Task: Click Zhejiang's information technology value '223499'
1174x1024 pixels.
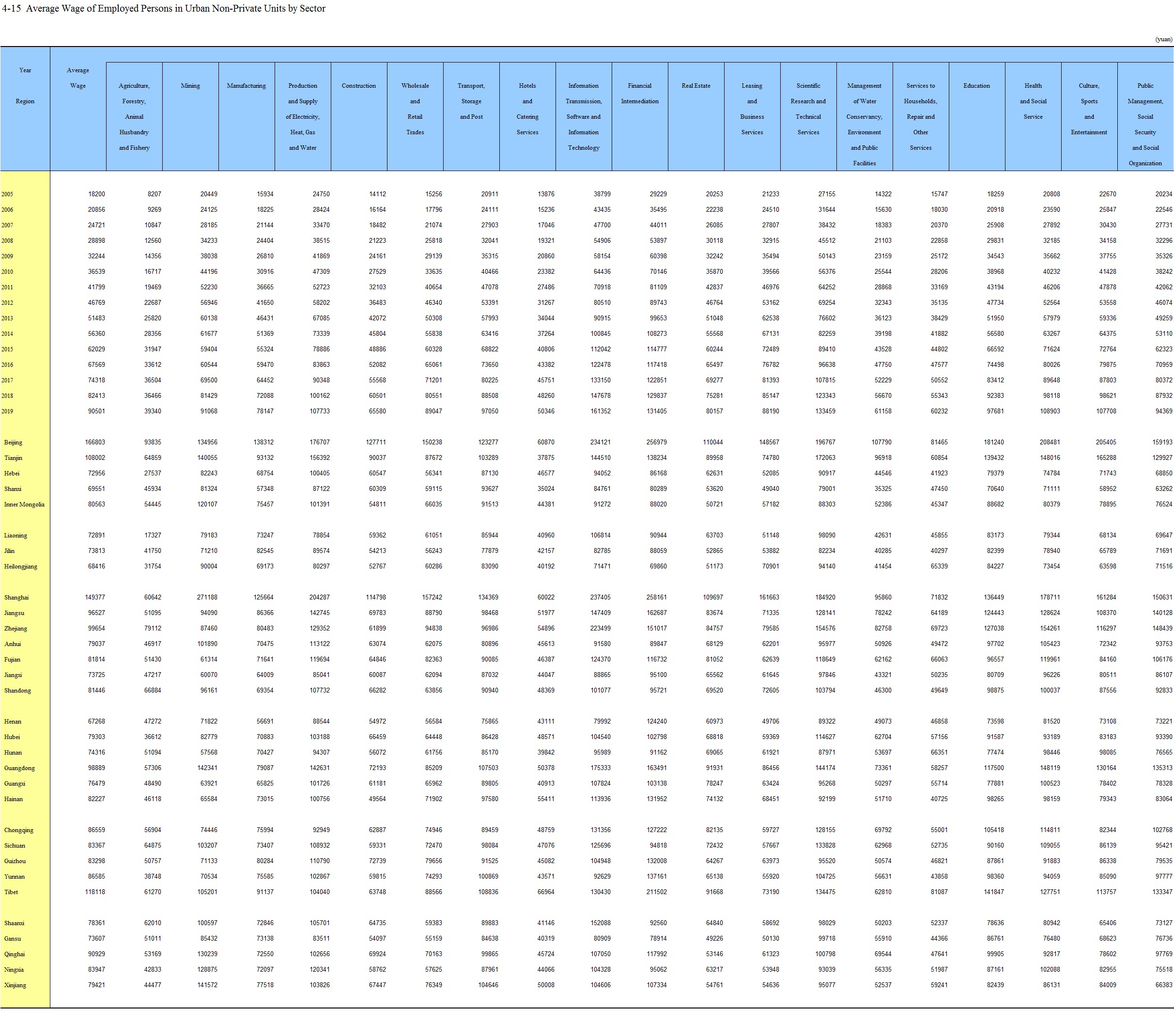Action: pos(601,629)
